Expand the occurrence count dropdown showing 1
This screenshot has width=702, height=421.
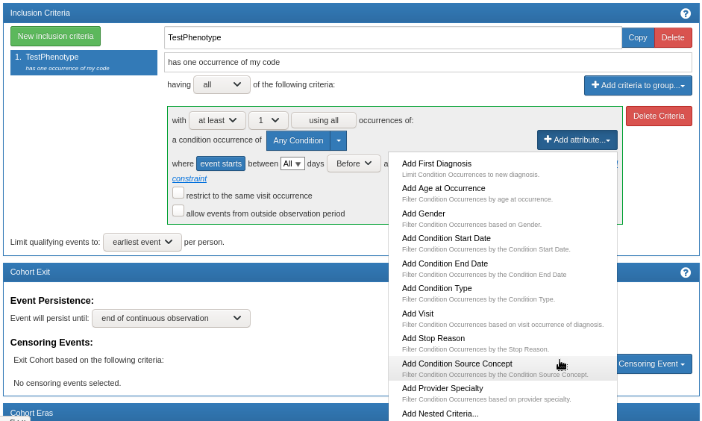tap(268, 120)
